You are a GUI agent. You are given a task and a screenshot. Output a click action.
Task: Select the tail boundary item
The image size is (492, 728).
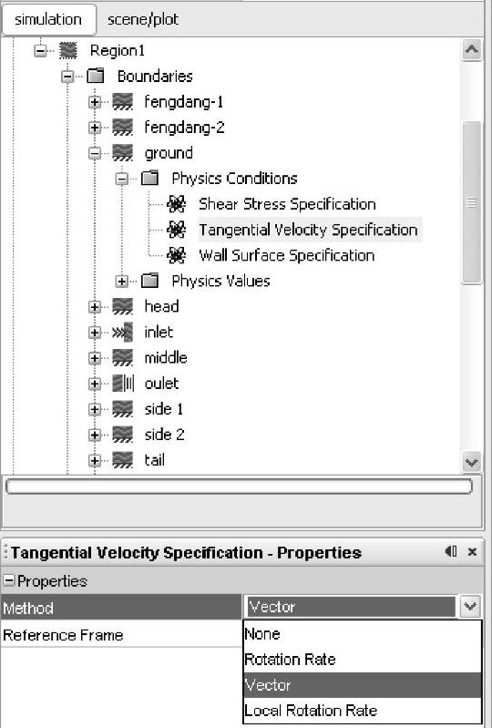click(x=155, y=460)
